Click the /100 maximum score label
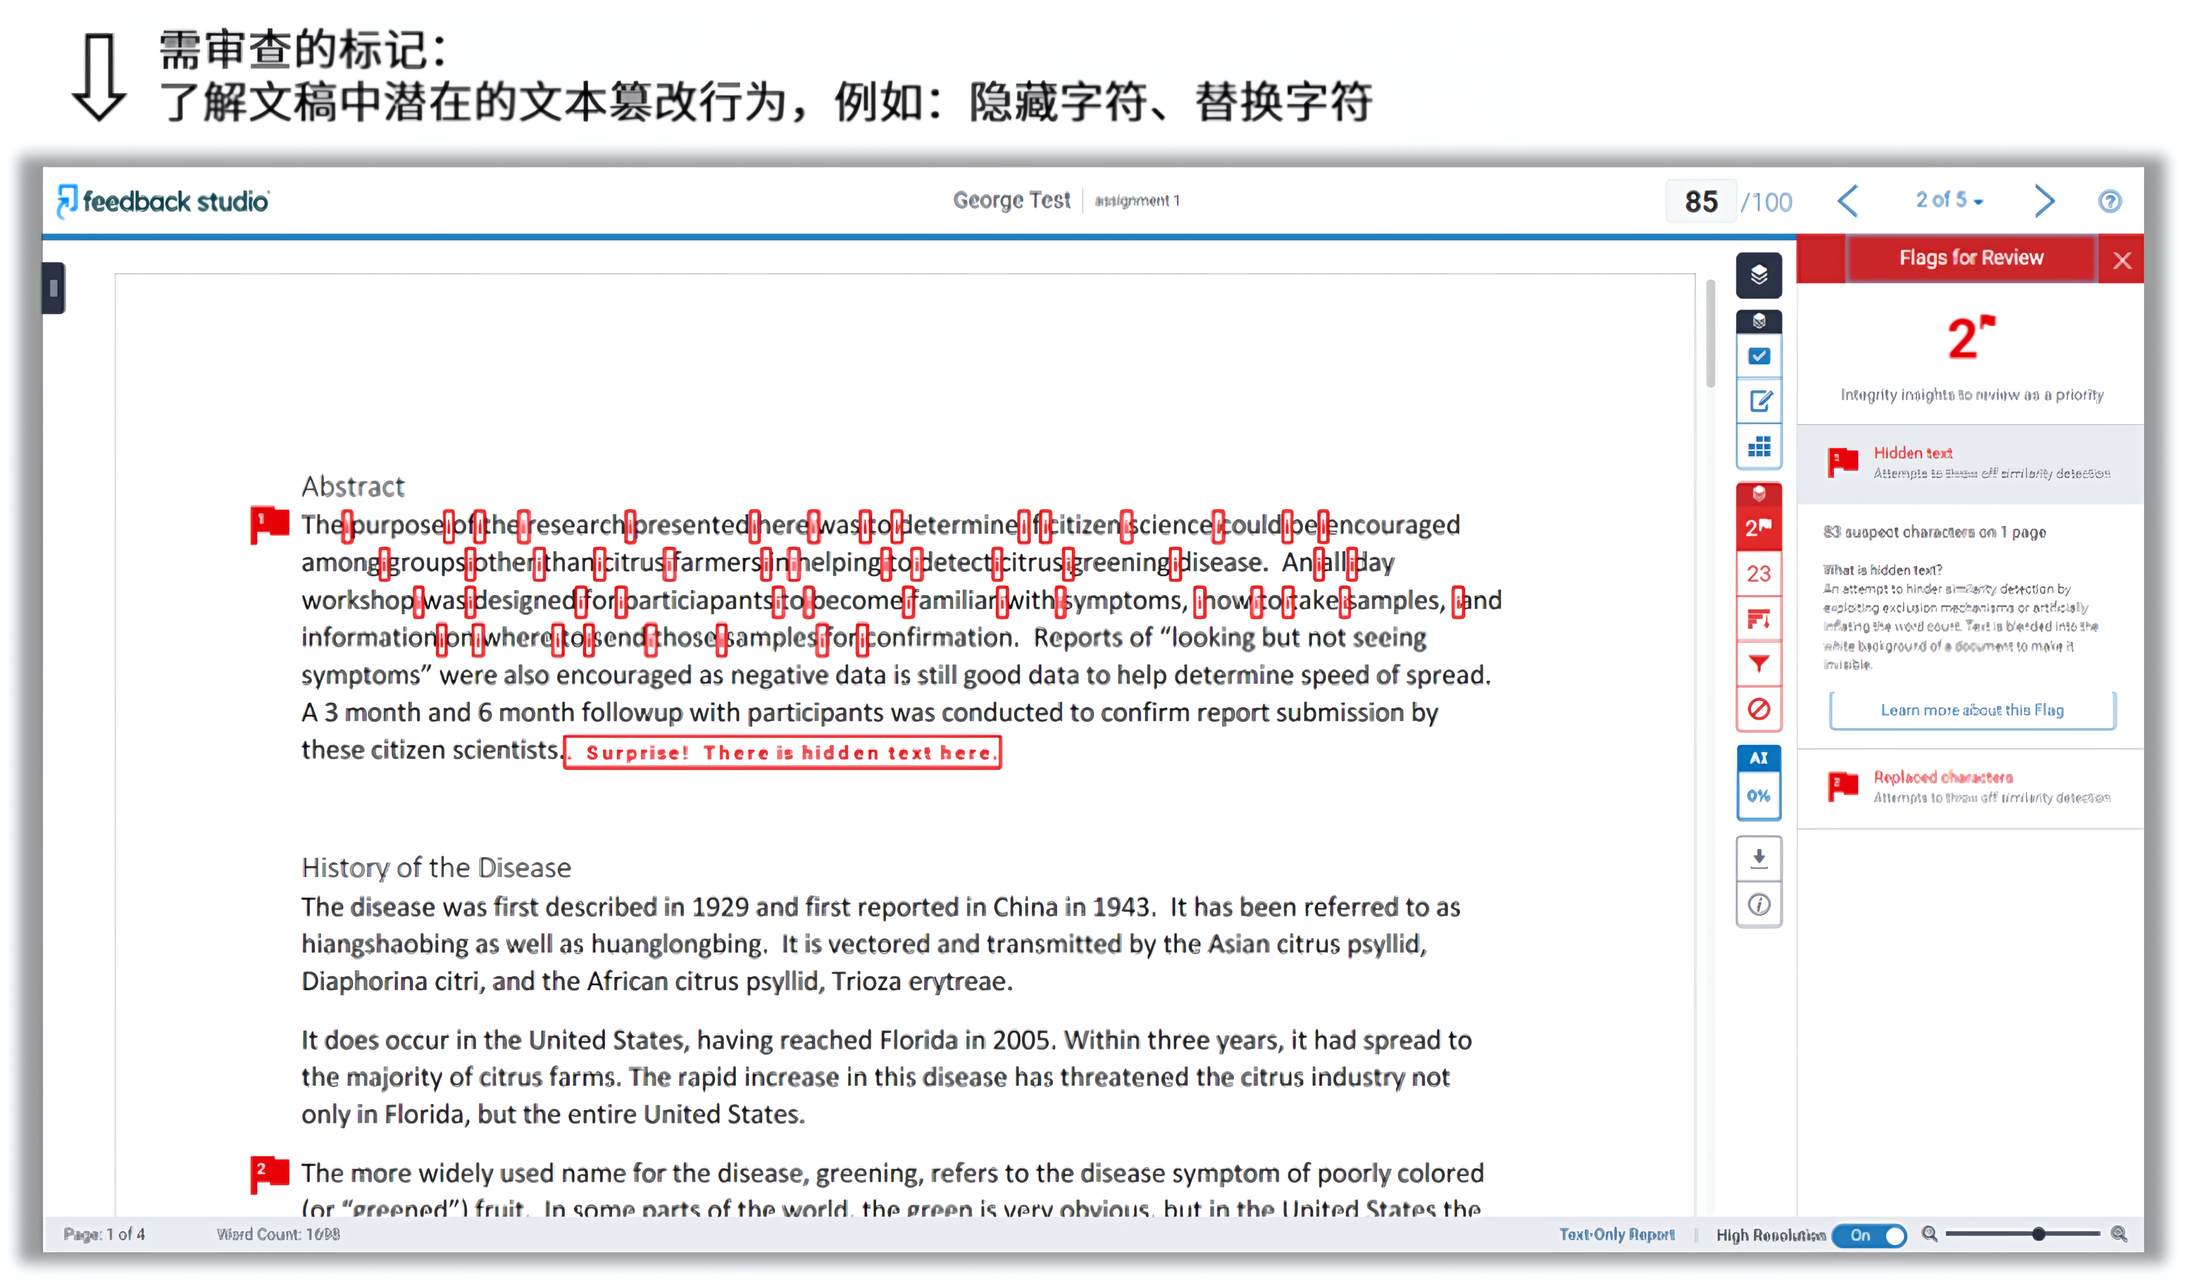2187x1288 pixels. (1766, 202)
